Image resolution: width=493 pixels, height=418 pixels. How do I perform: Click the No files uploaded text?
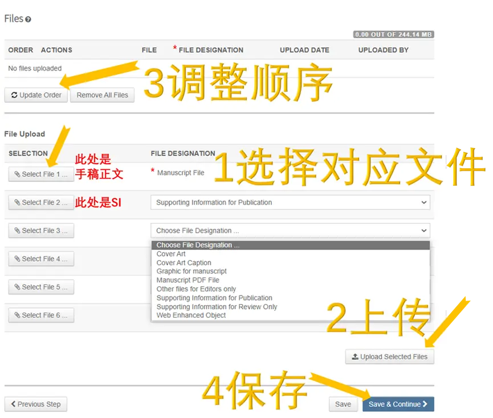click(x=35, y=68)
